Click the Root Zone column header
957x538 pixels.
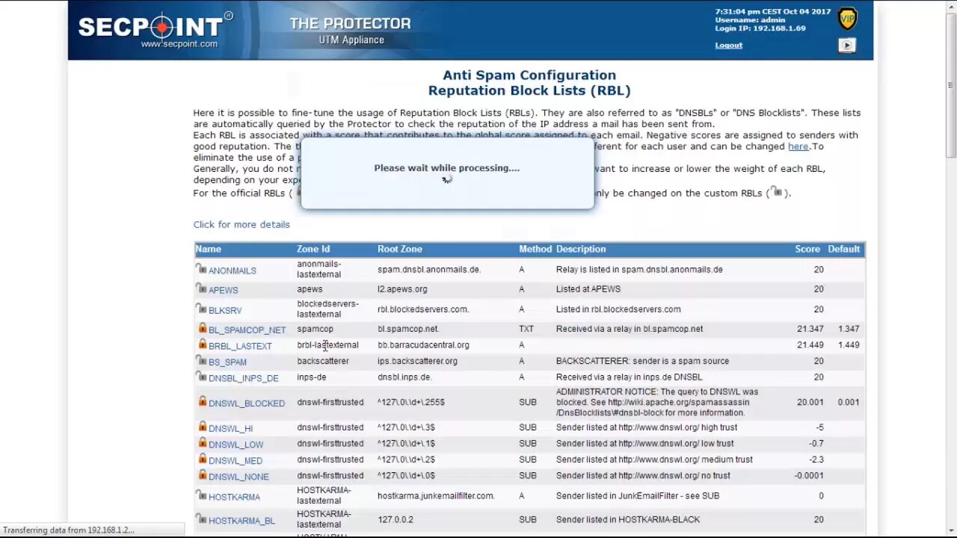click(400, 249)
